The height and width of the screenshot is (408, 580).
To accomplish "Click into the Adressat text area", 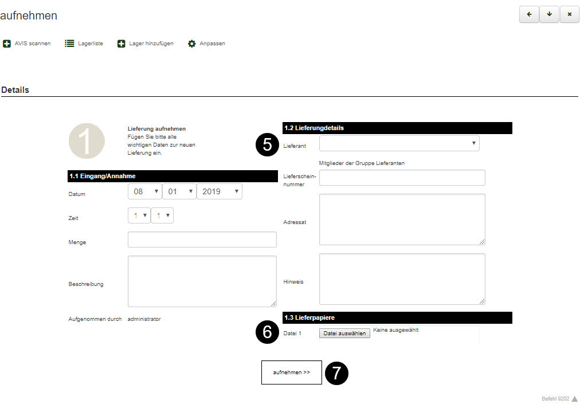I will point(402,219).
